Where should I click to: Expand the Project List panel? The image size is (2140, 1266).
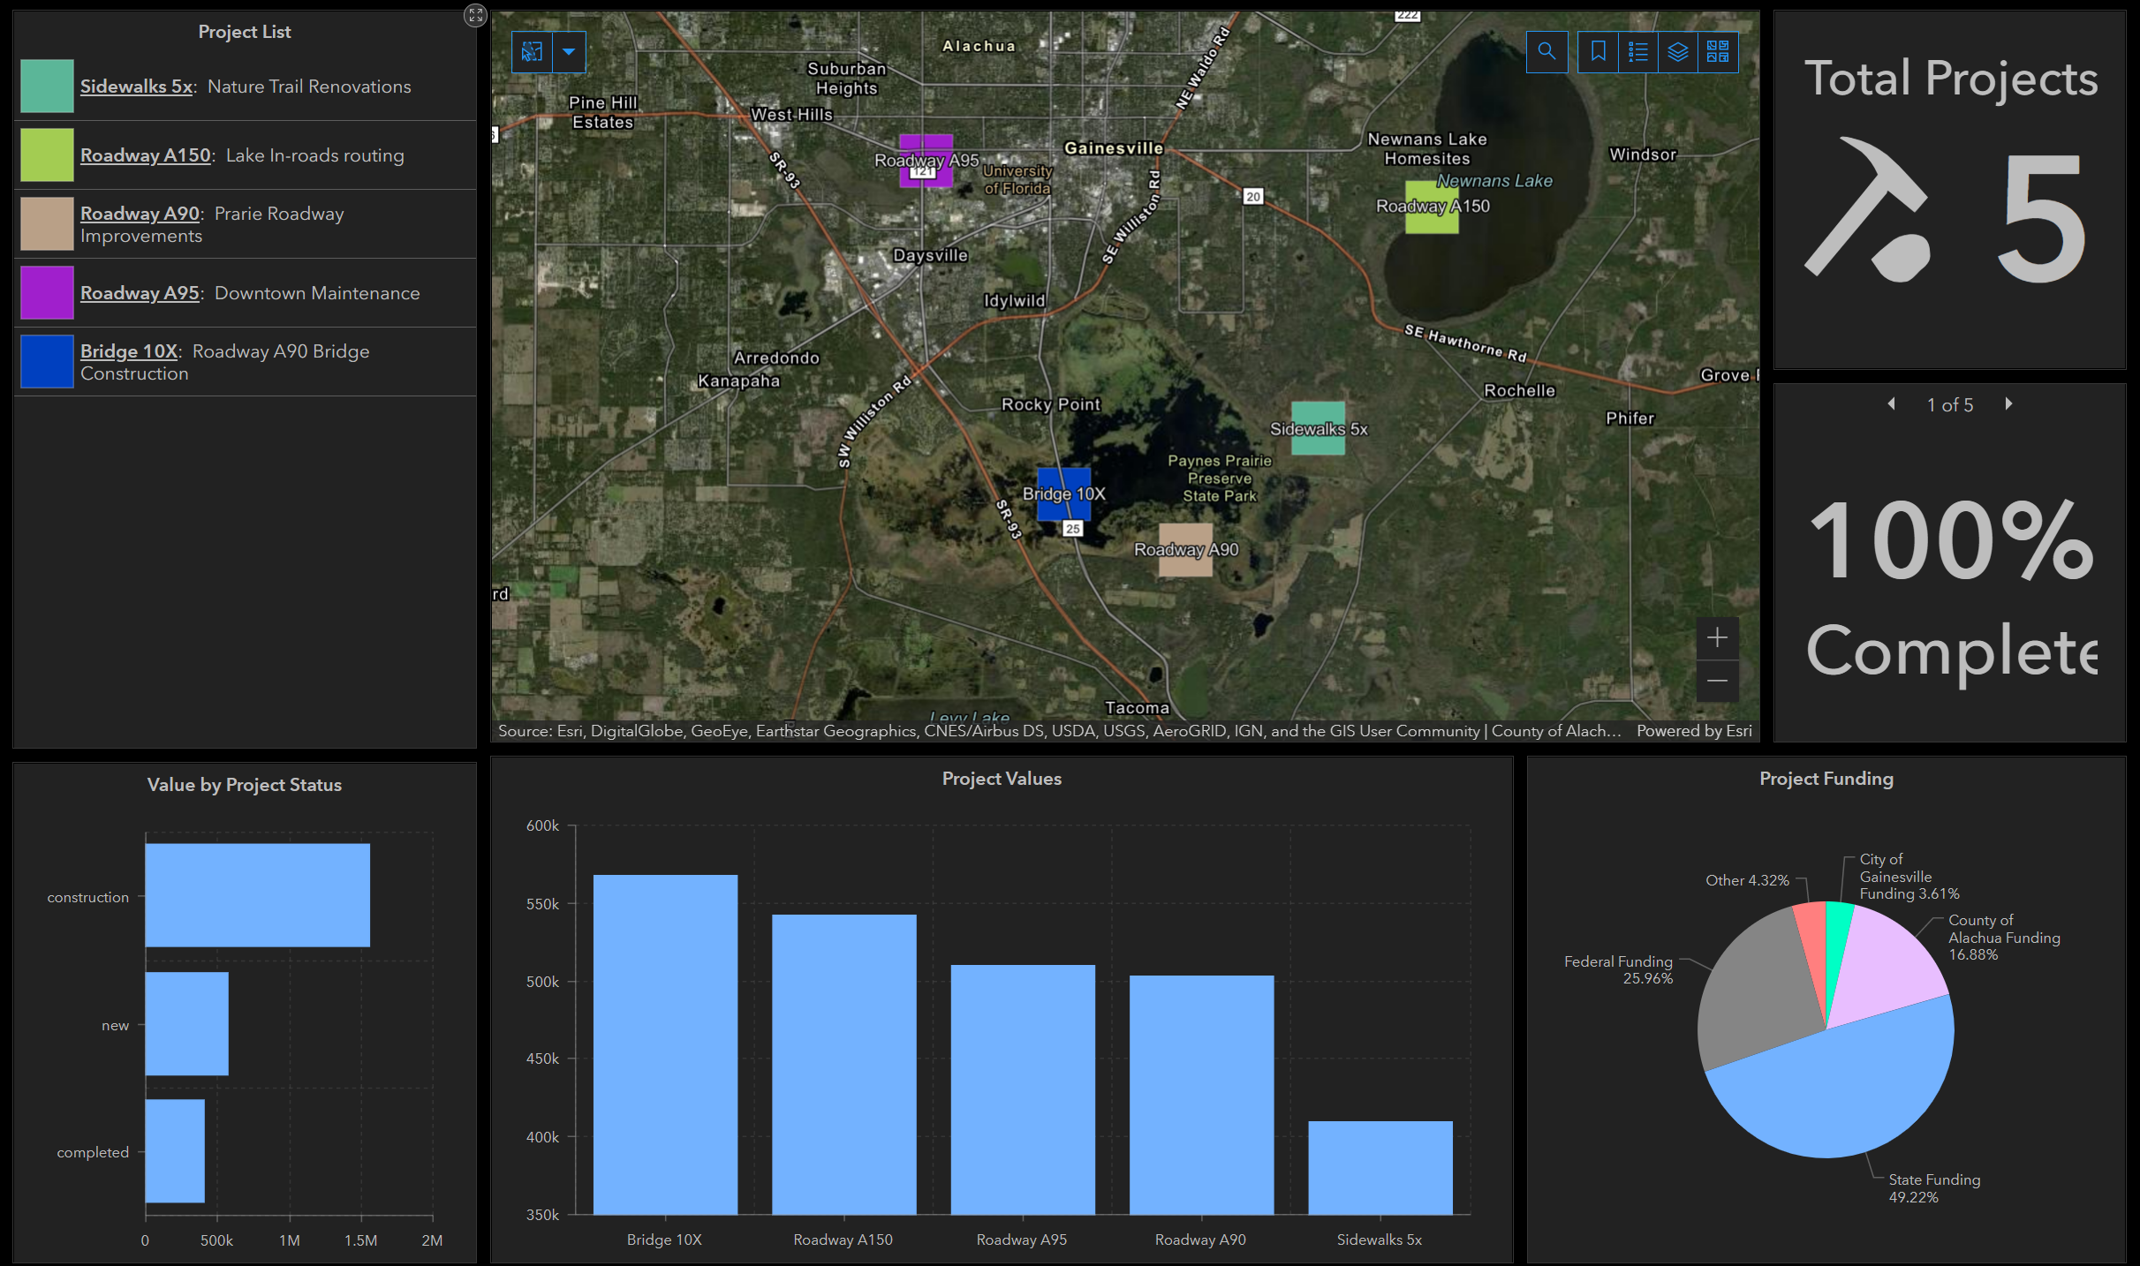[475, 15]
